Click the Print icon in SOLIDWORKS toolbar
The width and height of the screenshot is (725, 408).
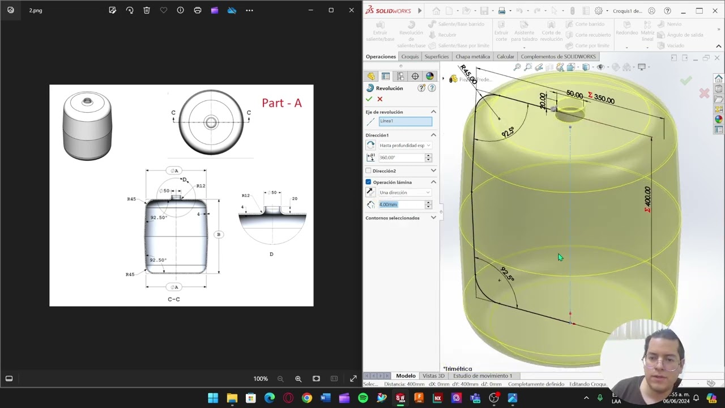click(x=501, y=11)
